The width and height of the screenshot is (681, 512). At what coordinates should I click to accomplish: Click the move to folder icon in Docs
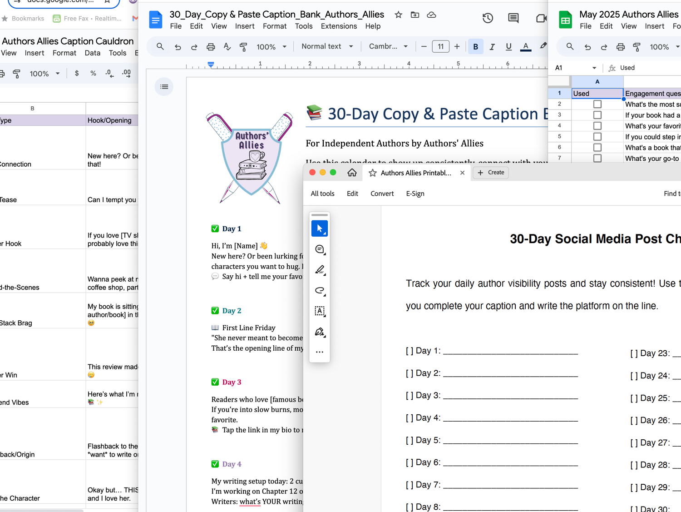(x=415, y=15)
